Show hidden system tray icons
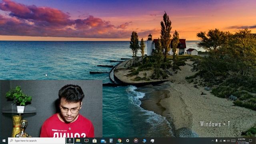The height and width of the screenshot is (144, 256). click(x=212, y=140)
